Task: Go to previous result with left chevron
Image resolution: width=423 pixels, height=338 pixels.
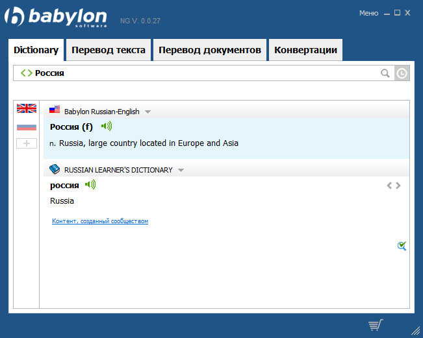Action: point(389,186)
